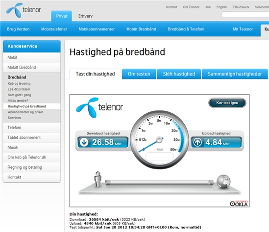Click the globe icon in speed test
The image size is (269, 232).
[x=223, y=181]
